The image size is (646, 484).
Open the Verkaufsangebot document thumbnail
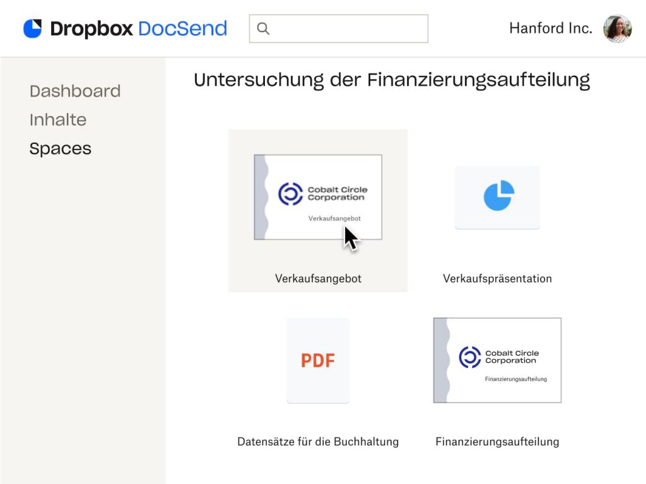318,197
